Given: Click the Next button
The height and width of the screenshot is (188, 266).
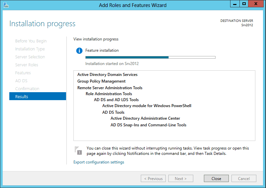Looking at the screenshot, I should [181, 178].
